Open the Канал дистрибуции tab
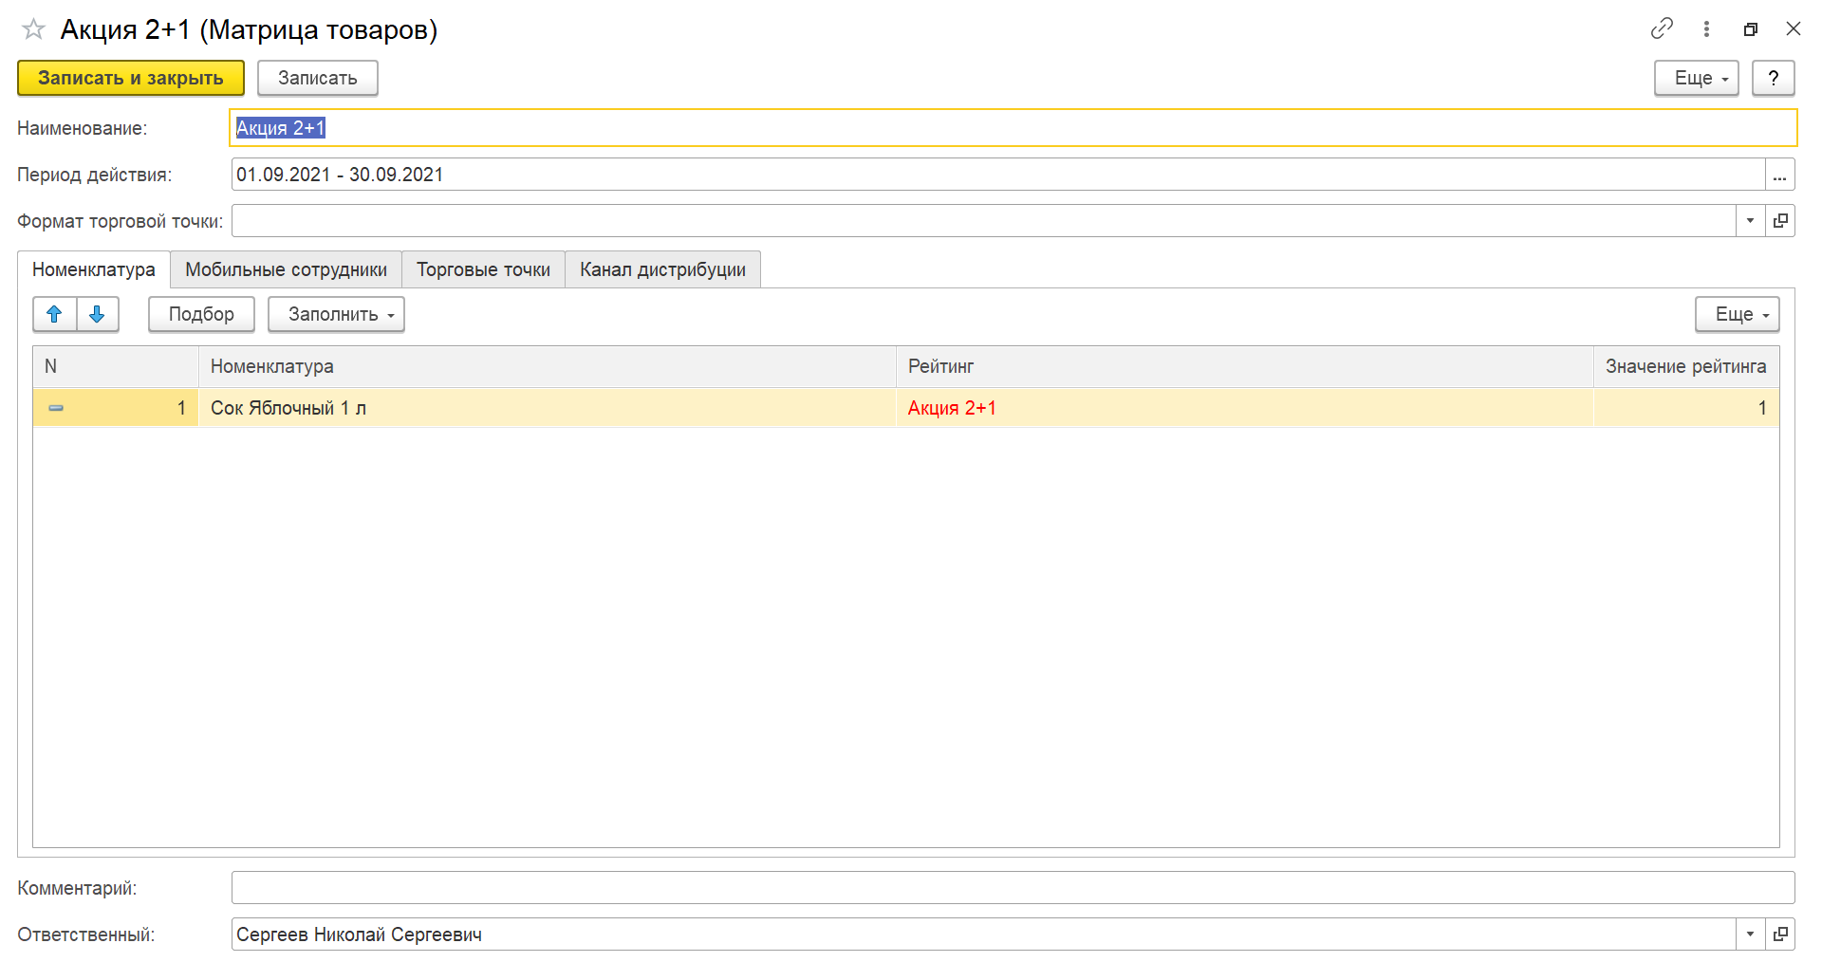This screenshot has height=962, width=1822. pos(662,269)
